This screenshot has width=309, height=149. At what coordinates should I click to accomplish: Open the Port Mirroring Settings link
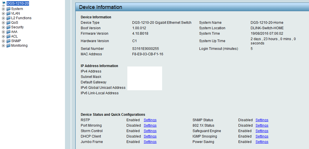pyautogui.click(x=150, y=126)
